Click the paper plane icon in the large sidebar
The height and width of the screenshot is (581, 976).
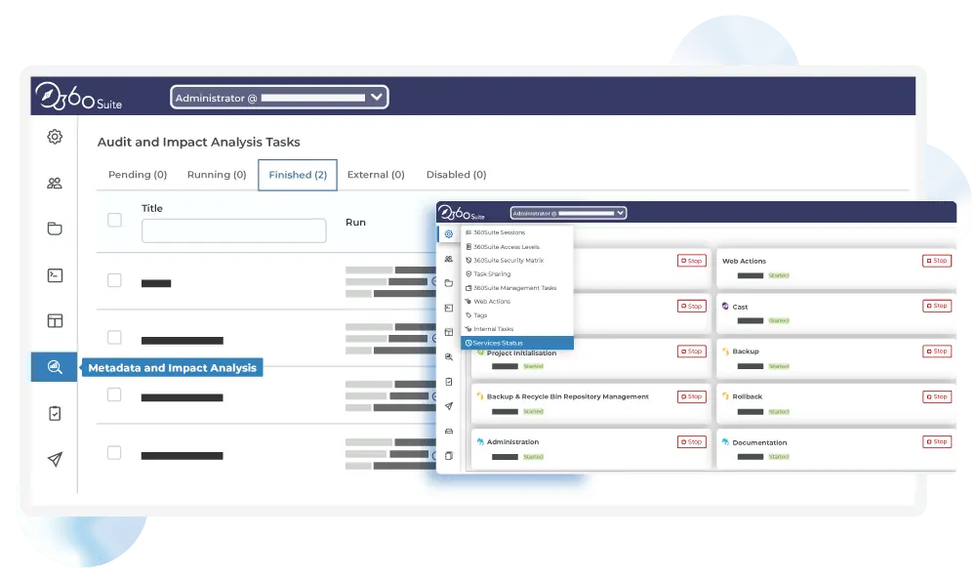[x=55, y=459]
